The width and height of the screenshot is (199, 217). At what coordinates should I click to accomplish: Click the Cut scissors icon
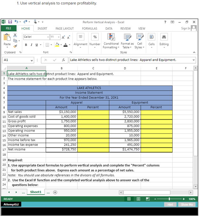tap(15, 36)
